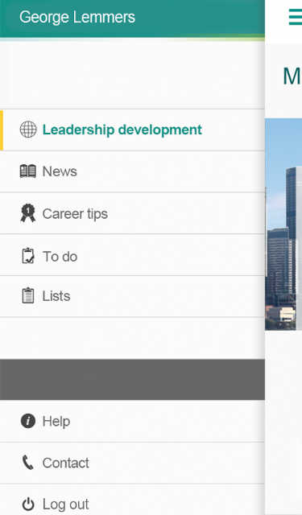Click the globe icon beside Leadership development

(28, 130)
